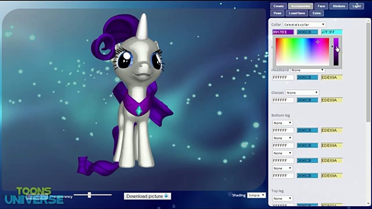Image resolution: width=372 pixels, height=209 pixels.
Task: Open the third Bottom leg dropdown
Action: click(282, 153)
